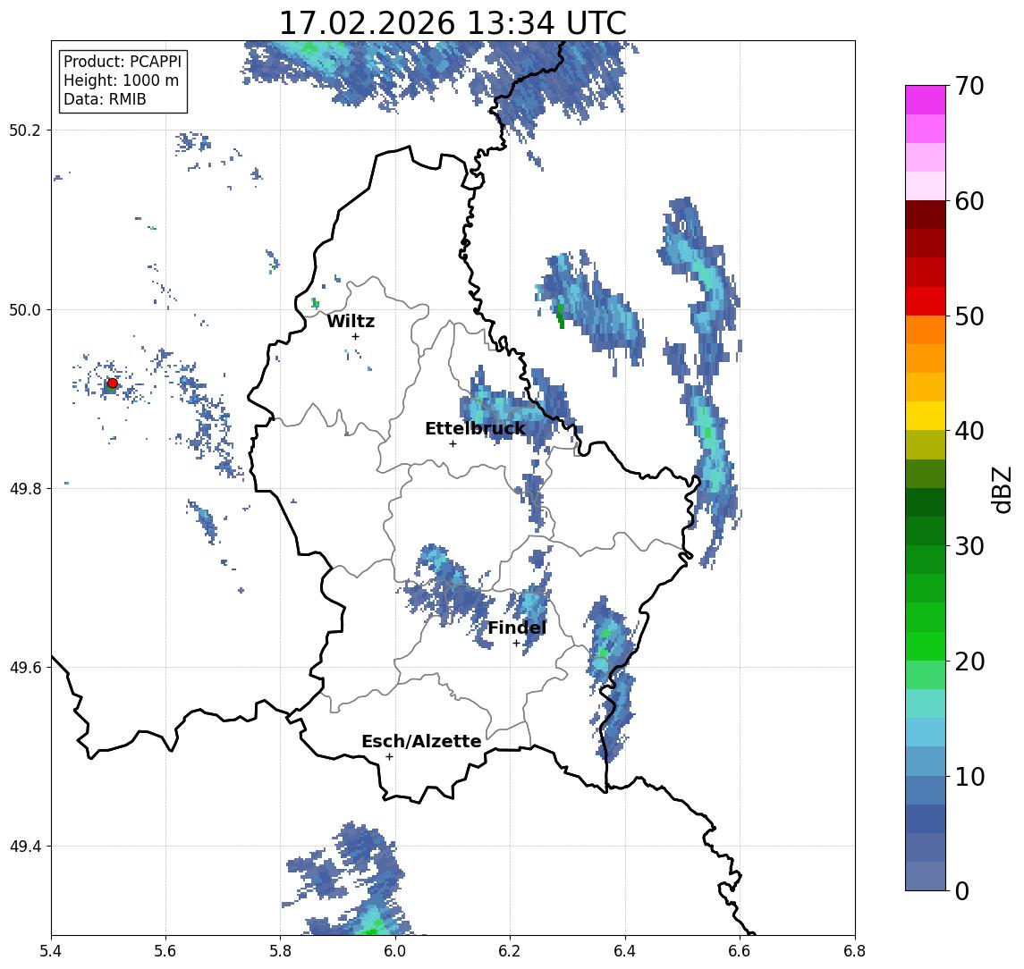
Task: Click the longitude tick label 5.4
Action: [51, 951]
